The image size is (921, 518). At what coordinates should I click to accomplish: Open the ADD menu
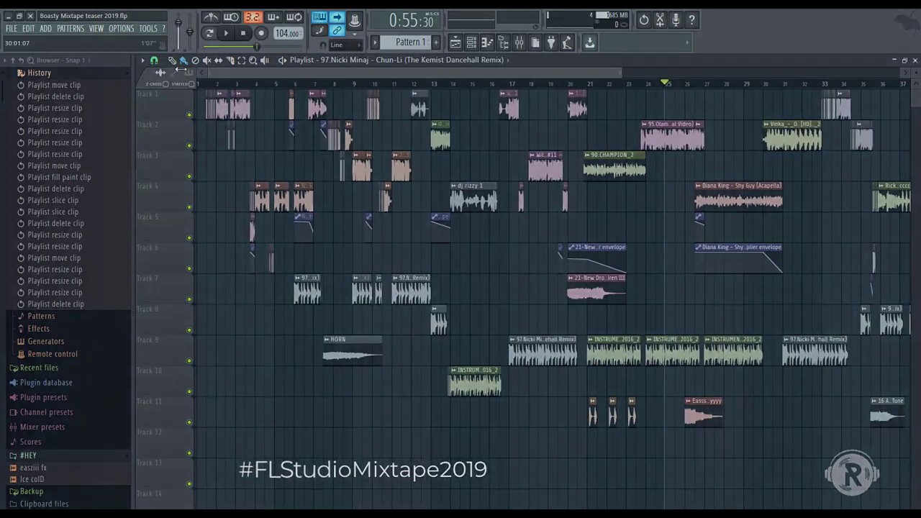click(45, 29)
